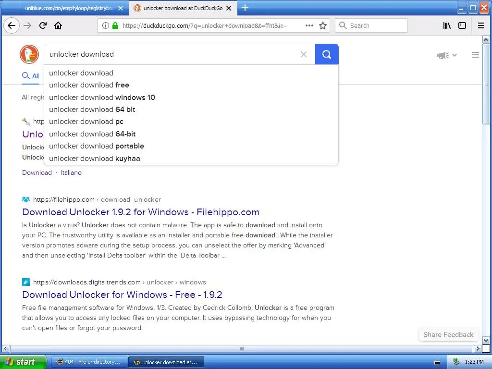Close the DuckDuckGo tab
The width and height of the screenshot is (492, 369).
click(229, 8)
